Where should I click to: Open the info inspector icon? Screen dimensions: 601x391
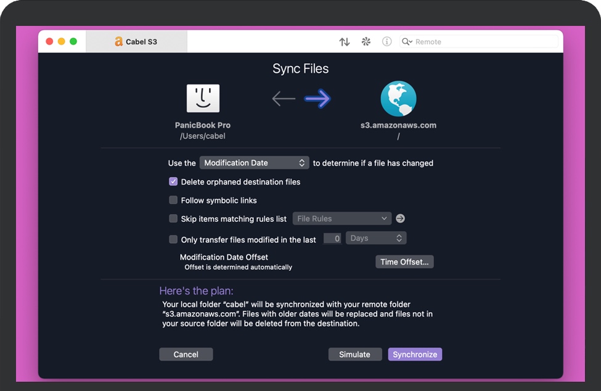[386, 42]
